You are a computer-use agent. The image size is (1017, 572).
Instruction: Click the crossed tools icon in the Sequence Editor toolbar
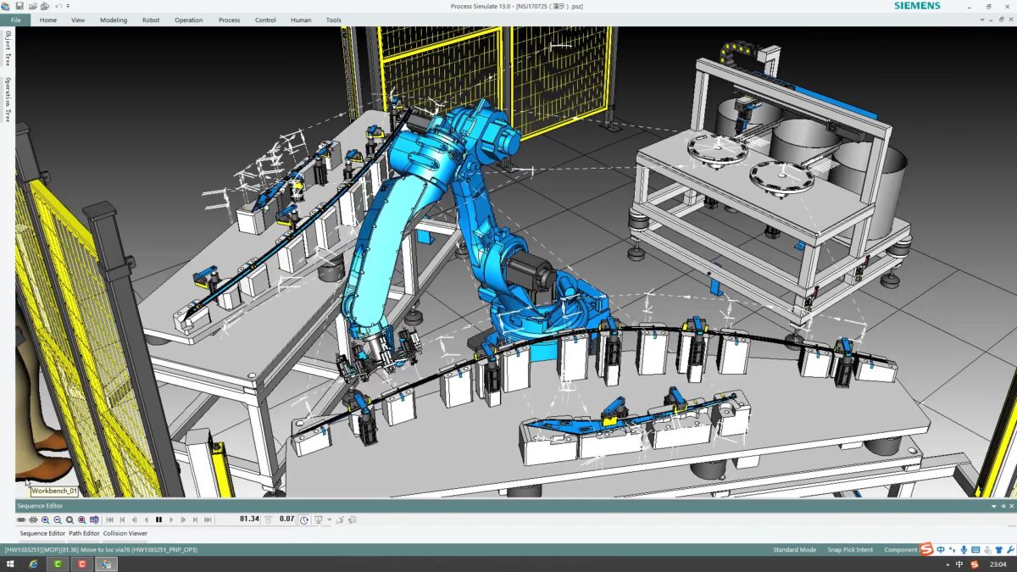point(340,519)
